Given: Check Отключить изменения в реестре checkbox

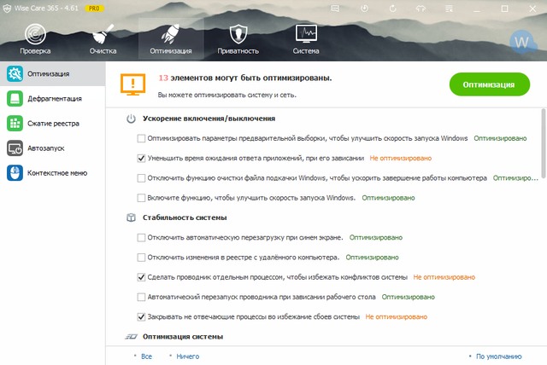Looking at the screenshot, I should 141,258.
